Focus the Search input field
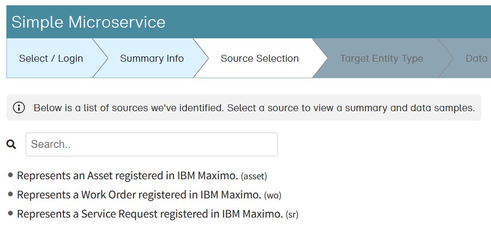The width and height of the screenshot is (491, 233). tap(152, 144)
